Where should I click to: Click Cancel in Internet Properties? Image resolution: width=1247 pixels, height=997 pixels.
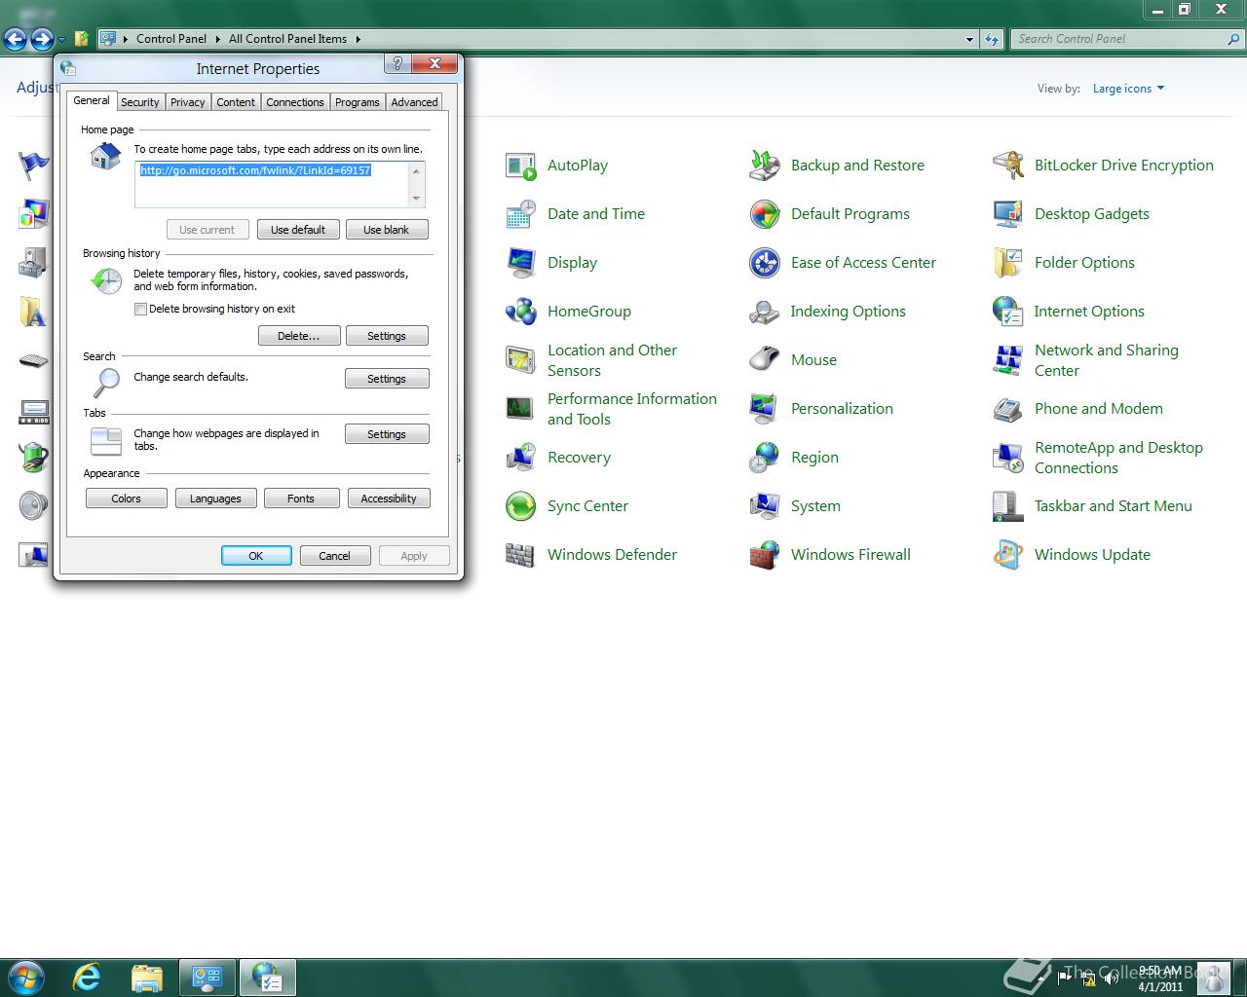[x=334, y=556]
